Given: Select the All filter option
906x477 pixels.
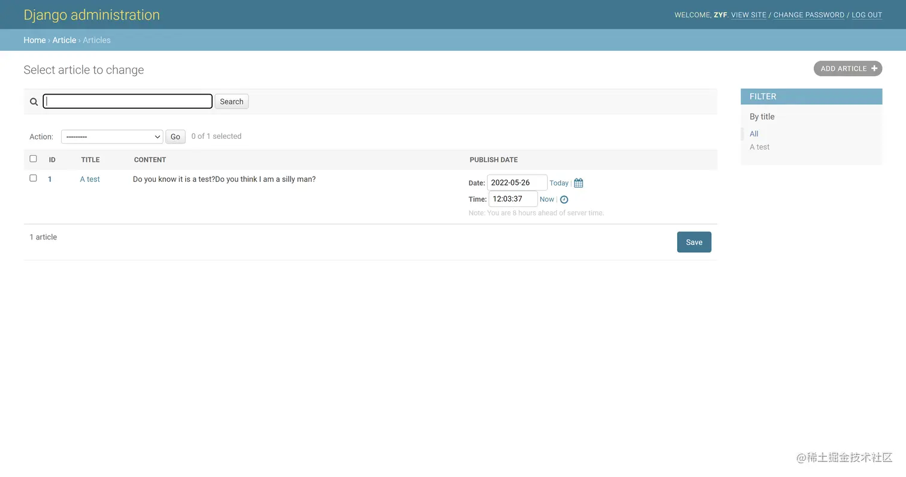Looking at the screenshot, I should click(754, 134).
